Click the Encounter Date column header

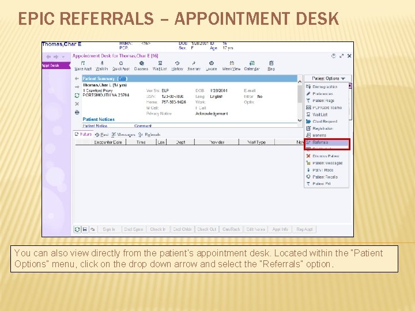108,142
